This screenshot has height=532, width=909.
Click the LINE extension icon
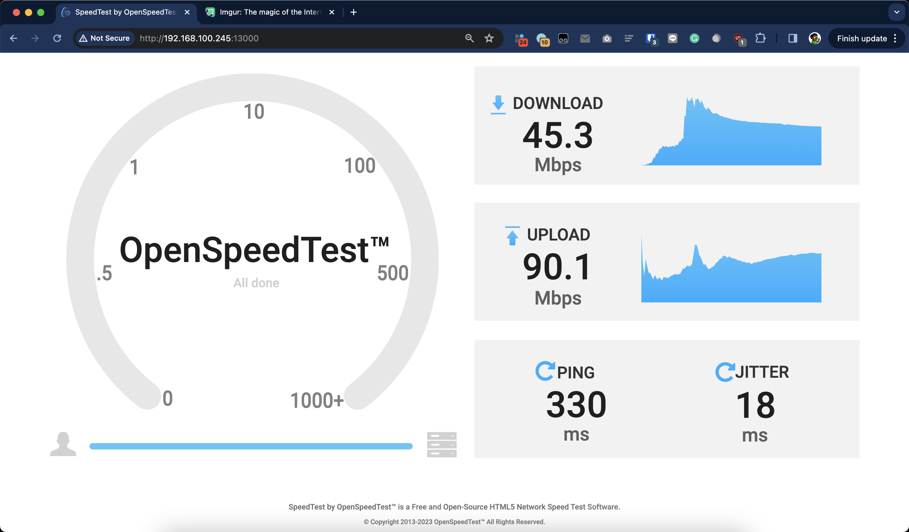[x=672, y=38]
